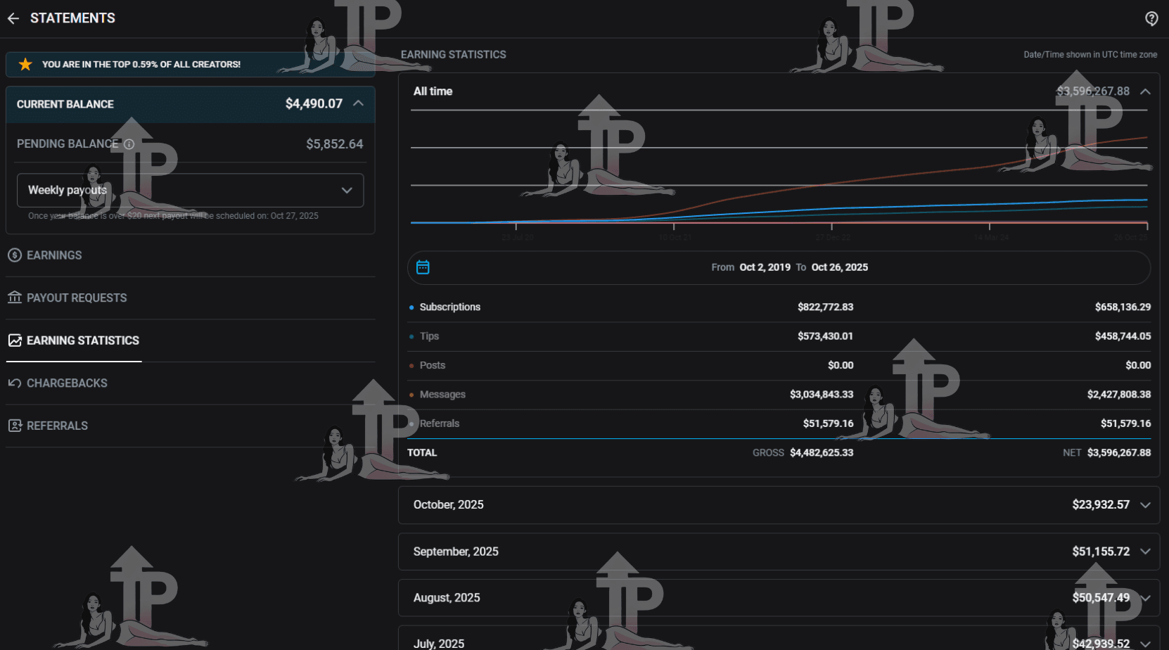Click the info icon next to Pending Balance

click(x=129, y=144)
